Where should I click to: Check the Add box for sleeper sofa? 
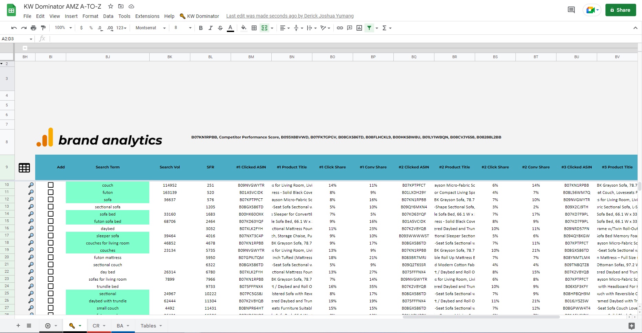(x=51, y=236)
